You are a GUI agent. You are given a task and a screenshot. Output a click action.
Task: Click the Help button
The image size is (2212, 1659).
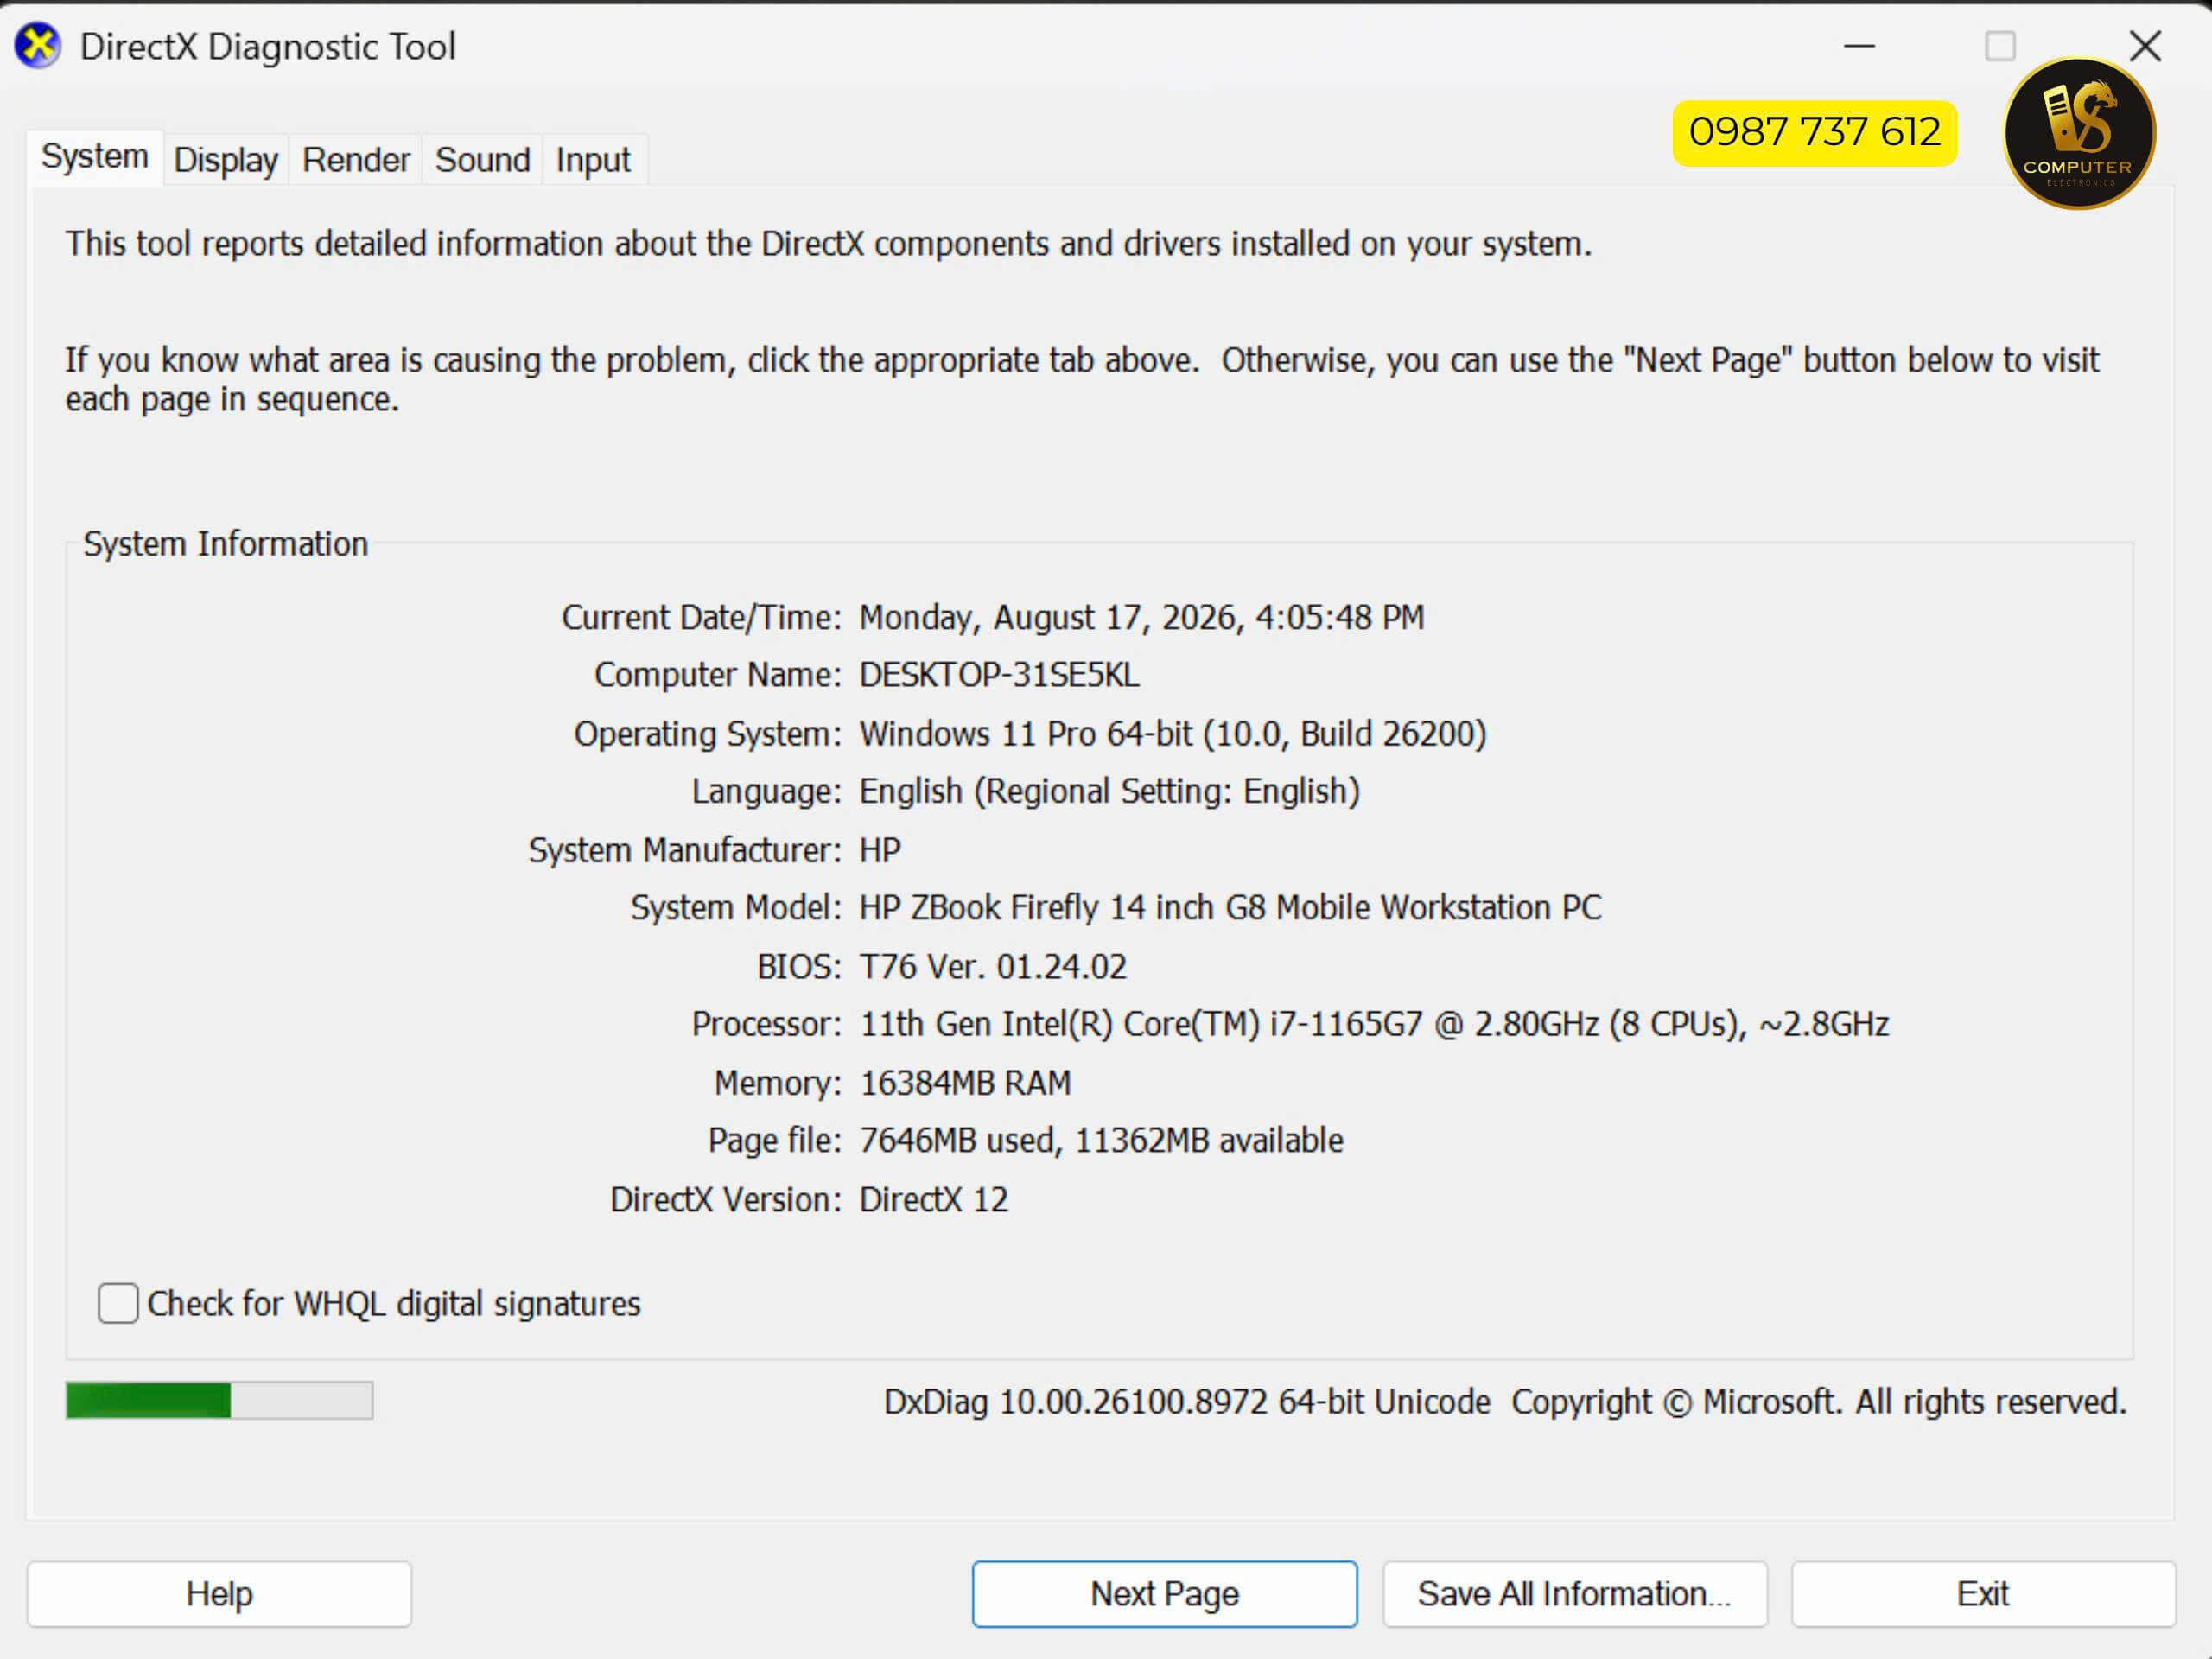click(219, 1593)
